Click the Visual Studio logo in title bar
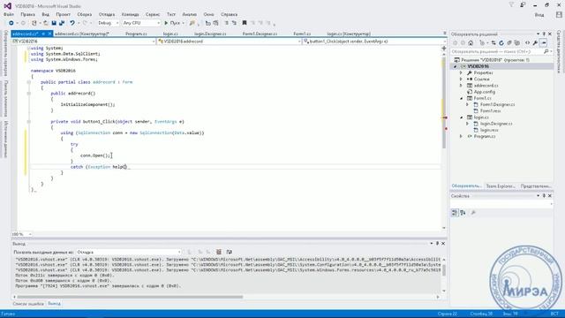This screenshot has width=565, height=318. point(7,6)
